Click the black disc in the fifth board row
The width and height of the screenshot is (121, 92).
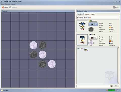(33, 55)
